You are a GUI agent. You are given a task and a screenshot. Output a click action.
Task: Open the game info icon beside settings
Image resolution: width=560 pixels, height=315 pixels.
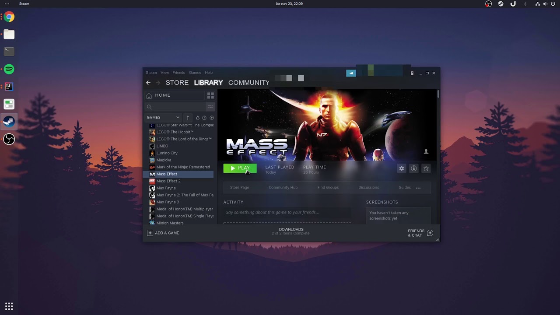[x=414, y=168]
